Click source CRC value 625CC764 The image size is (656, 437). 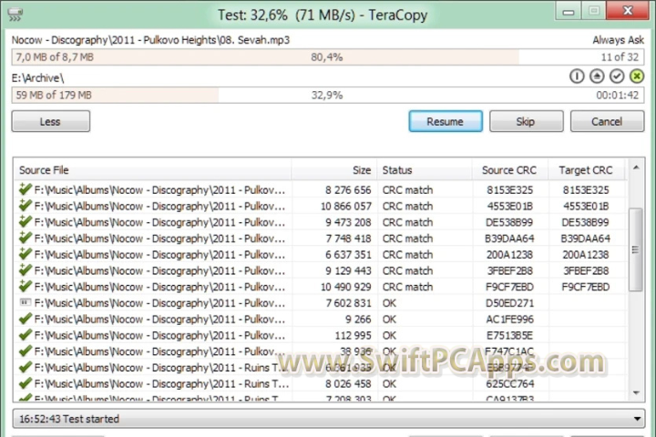click(509, 384)
